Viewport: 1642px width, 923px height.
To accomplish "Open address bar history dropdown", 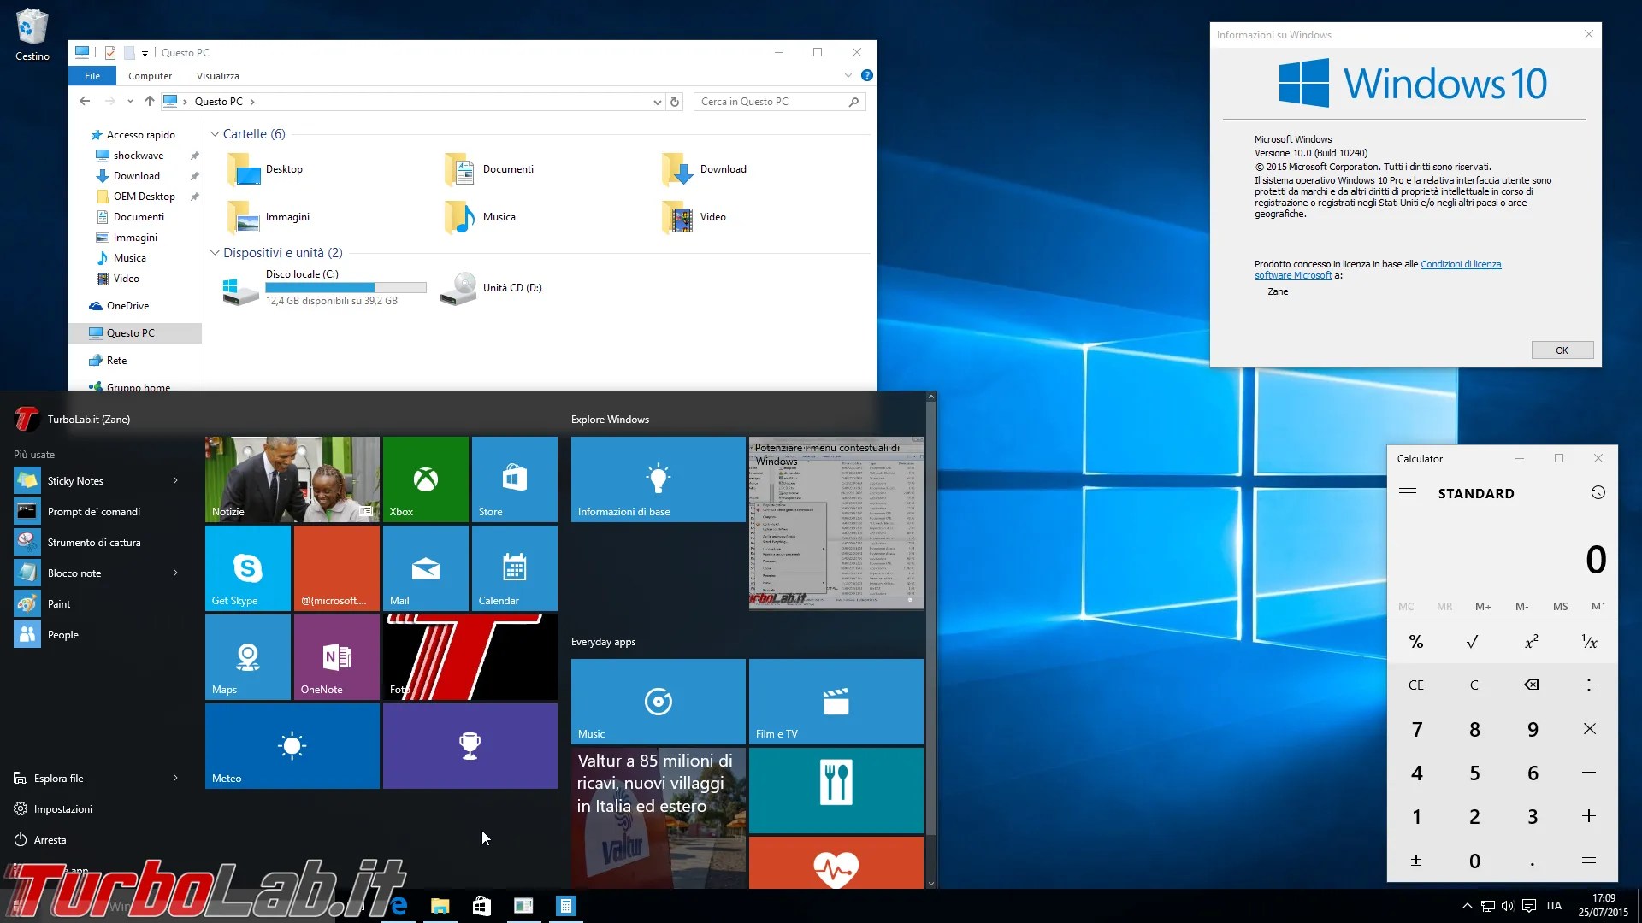I will (x=657, y=102).
